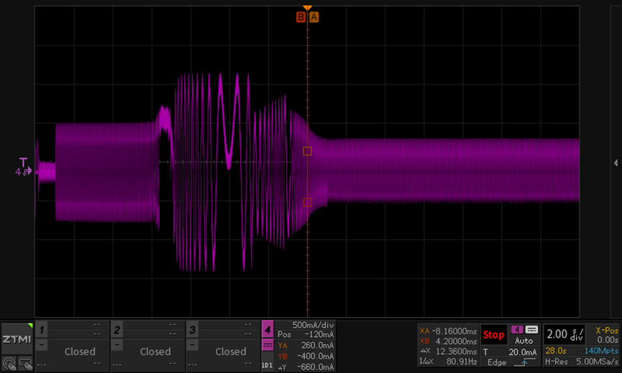Select the YB -400.0mA cursor readout
Screen dimensions: 622x373
pos(306,356)
